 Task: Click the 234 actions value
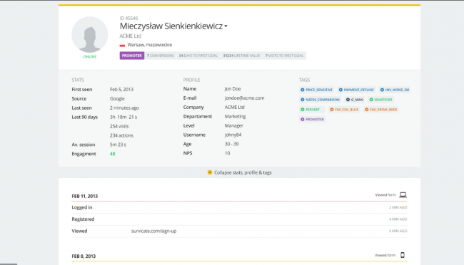coord(121,135)
